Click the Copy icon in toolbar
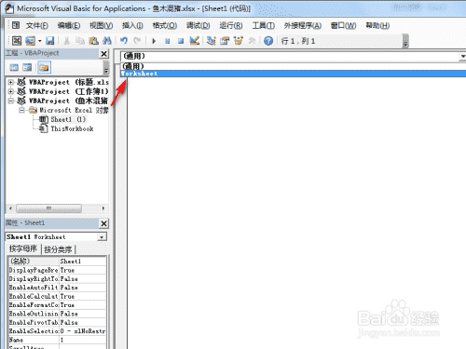This screenshot has width=466, height=349. click(80, 41)
